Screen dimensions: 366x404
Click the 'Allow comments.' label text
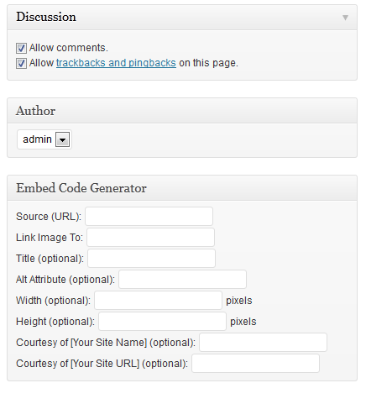(x=69, y=48)
